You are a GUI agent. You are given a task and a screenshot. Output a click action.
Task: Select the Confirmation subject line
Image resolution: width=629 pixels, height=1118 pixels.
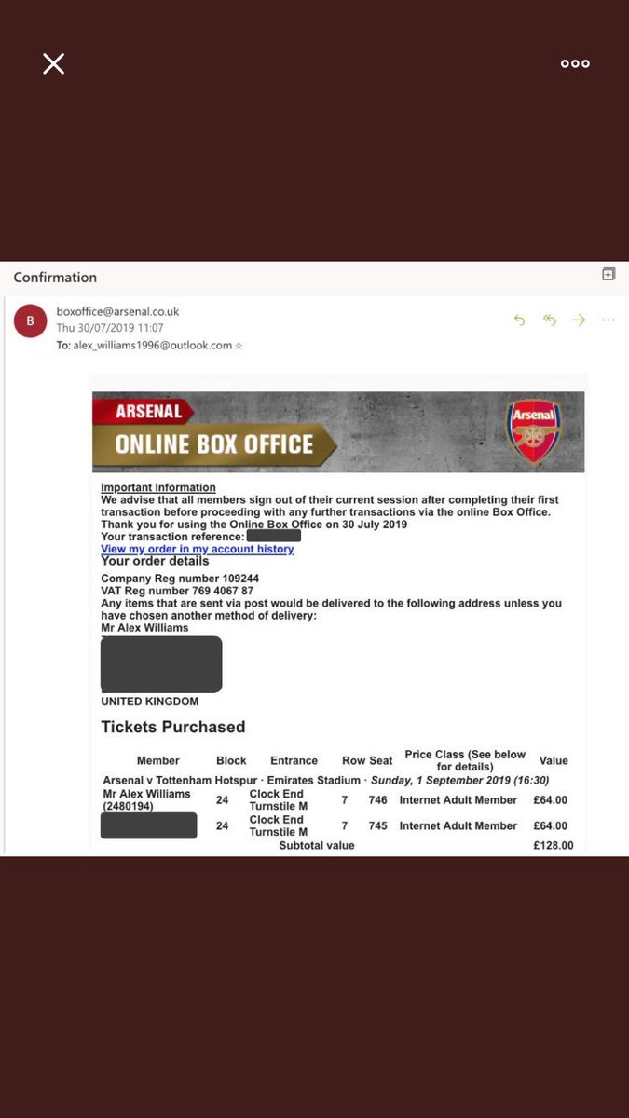[x=55, y=277]
